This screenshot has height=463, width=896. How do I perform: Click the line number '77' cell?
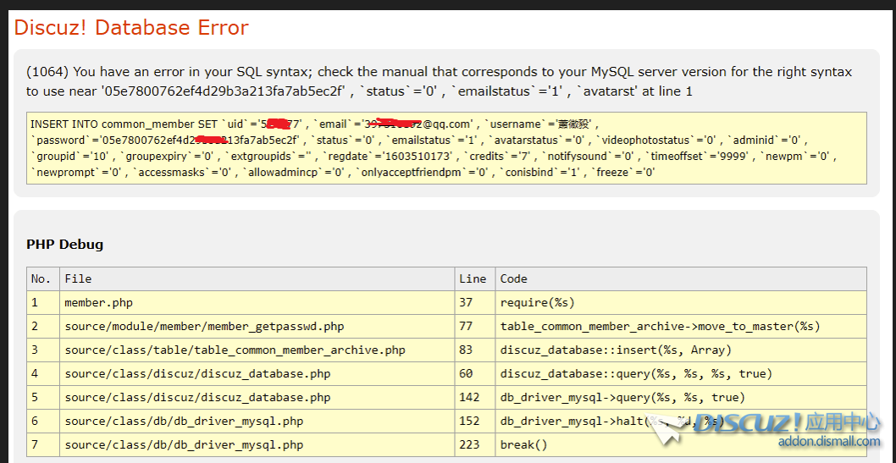[x=475, y=327]
